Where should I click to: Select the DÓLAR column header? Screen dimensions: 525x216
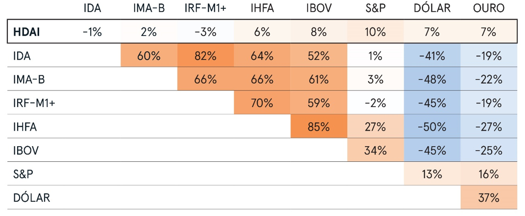click(x=432, y=8)
